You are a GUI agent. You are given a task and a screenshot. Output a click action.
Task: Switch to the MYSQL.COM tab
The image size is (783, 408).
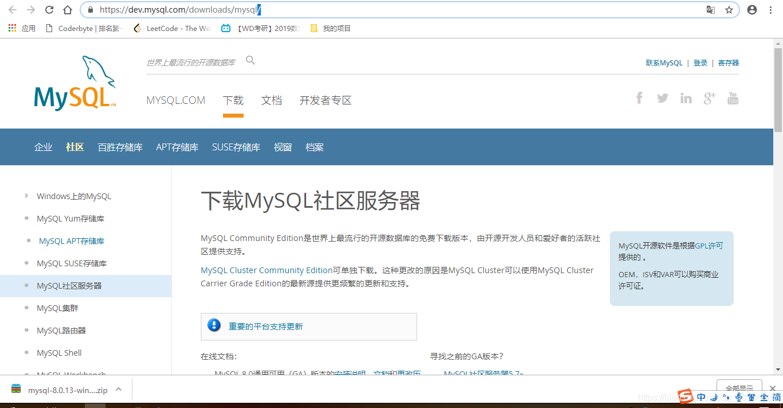click(x=175, y=100)
